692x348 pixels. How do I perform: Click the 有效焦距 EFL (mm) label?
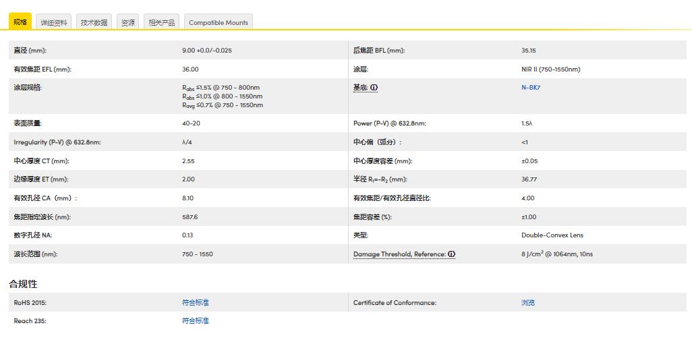pyautogui.click(x=42, y=69)
